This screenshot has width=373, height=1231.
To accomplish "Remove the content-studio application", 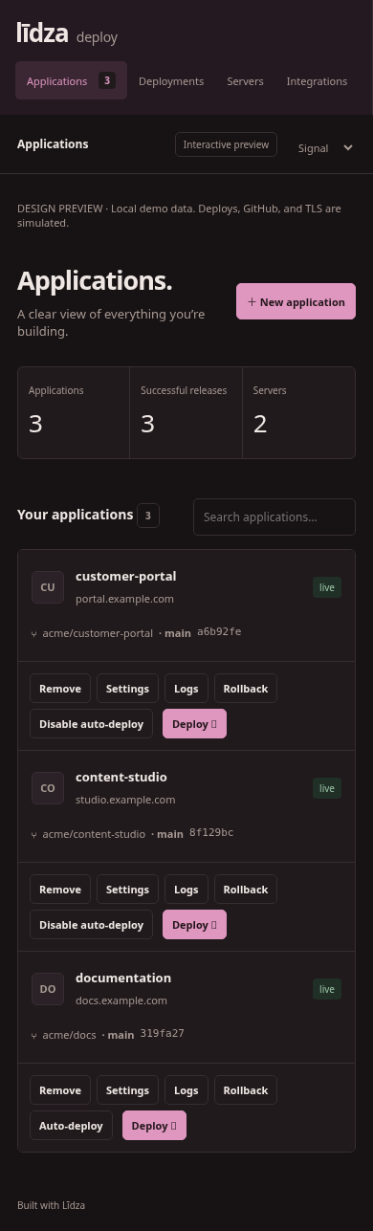I will tap(60, 890).
